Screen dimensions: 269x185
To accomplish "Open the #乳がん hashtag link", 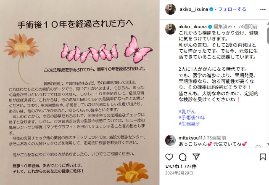I will click(187, 112).
